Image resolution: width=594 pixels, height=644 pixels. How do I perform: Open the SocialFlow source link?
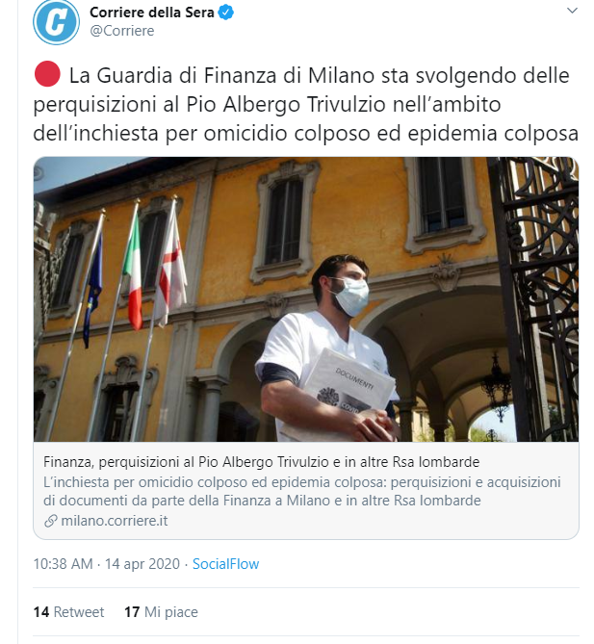point(225,564)
